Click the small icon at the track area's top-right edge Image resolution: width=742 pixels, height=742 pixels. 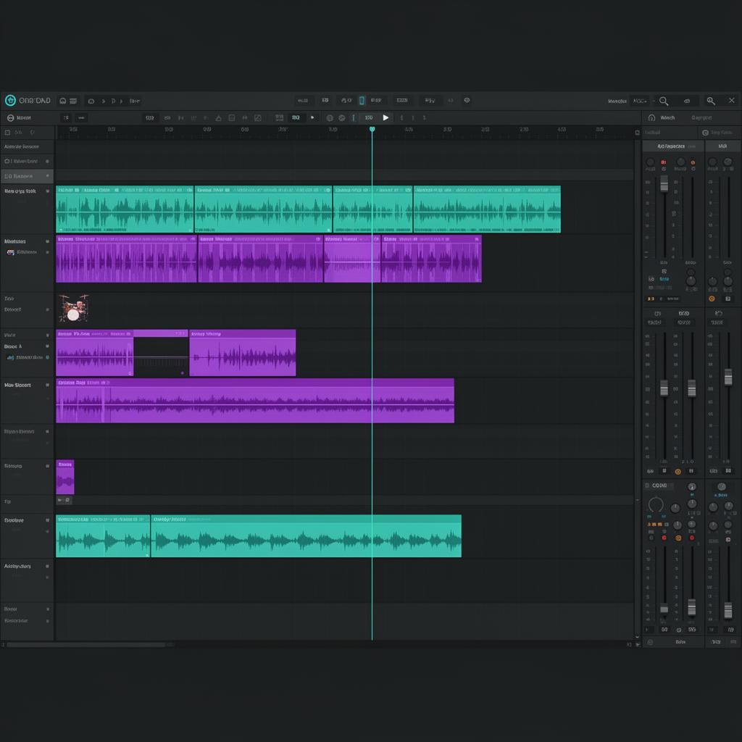[637, 133]
